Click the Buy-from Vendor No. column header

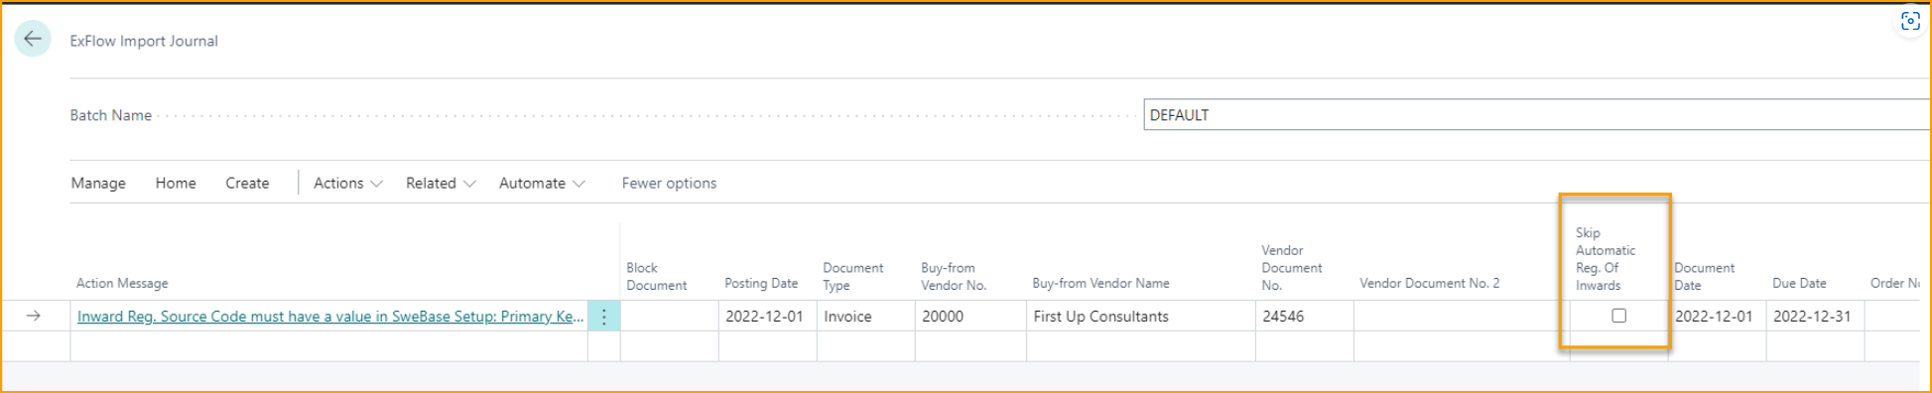pos(954,277)
